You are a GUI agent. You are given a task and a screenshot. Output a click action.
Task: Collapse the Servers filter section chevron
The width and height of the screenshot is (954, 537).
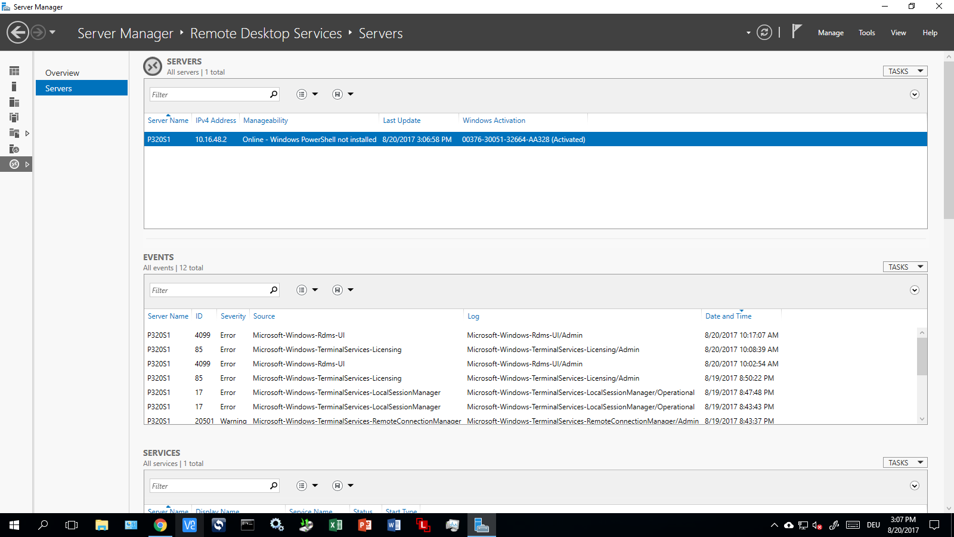pos(914,94)
